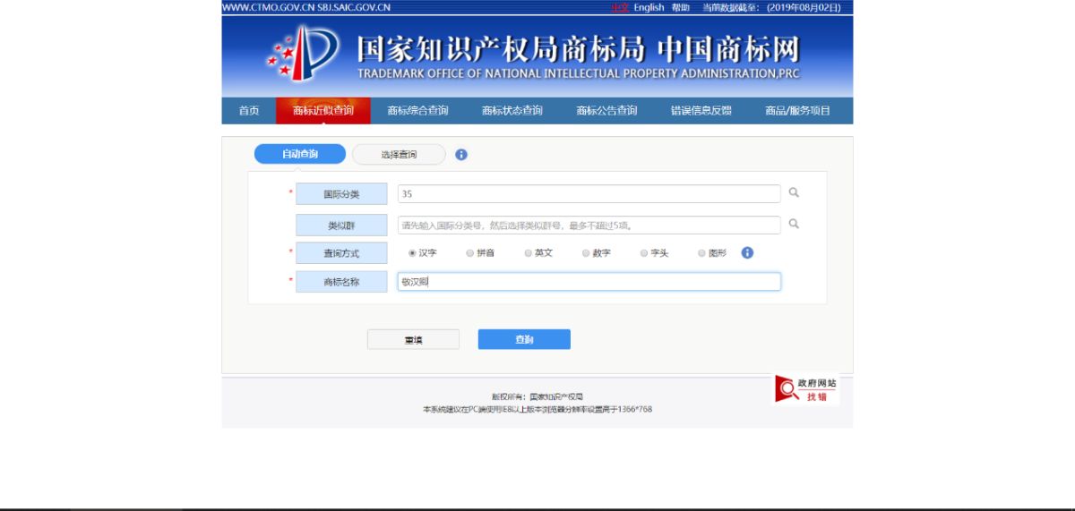Click the 政府网站找错 badge
Screen dimensions: 1075x511
[x=806, y=389]
